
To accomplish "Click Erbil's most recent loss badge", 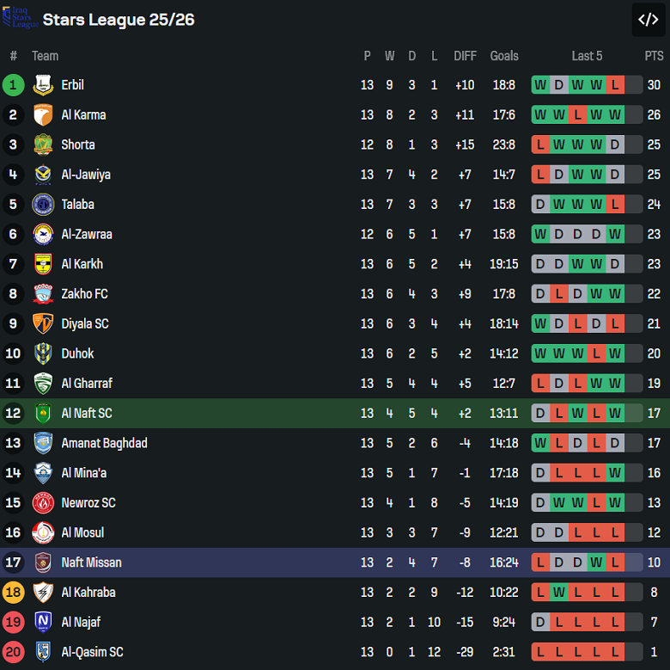I will coord(614,85).
